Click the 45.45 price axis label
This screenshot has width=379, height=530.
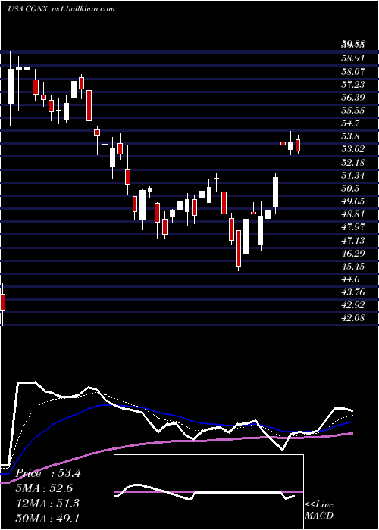pyautogui.click(x=353, y=267)
